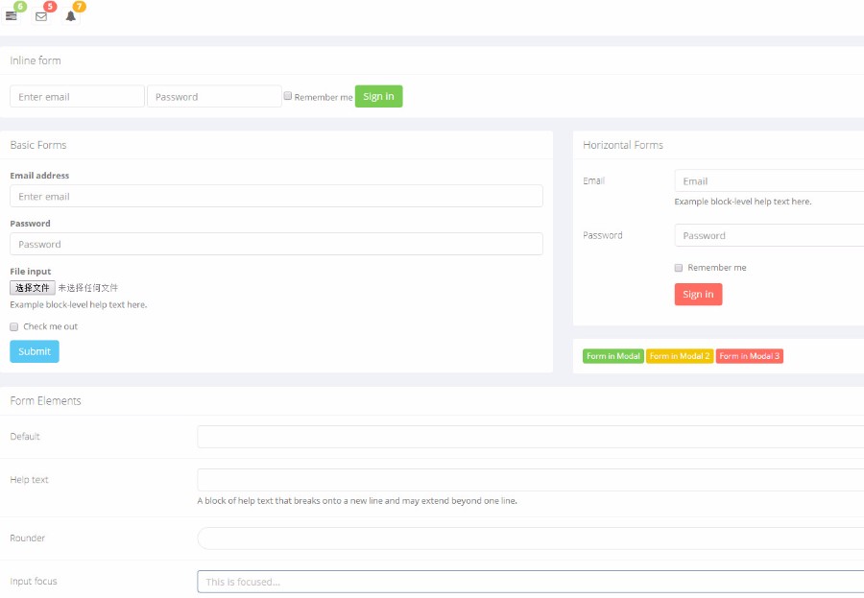Click the Help text input field

531,480
